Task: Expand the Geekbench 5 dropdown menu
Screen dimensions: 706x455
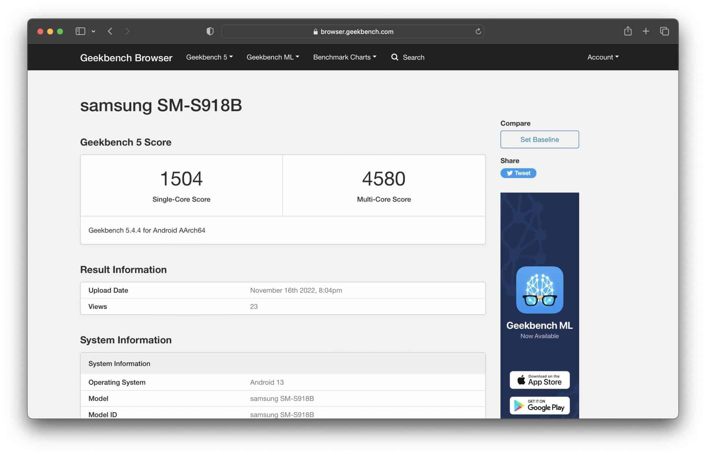Action: [x=209, y=57]
